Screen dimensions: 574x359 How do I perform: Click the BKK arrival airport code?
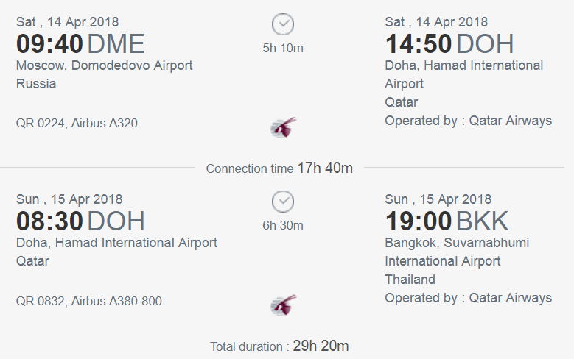tap(482, 221)
